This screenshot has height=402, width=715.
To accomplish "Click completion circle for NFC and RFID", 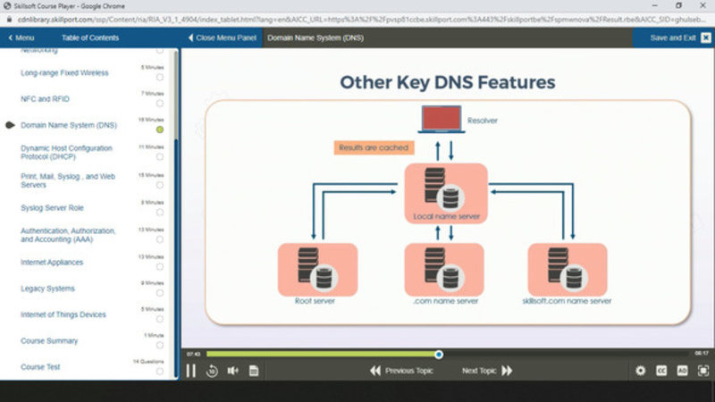I will pos(160,104).
